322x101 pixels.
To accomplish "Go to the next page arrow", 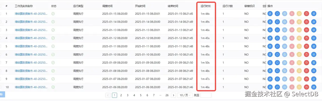I will pos(173,95).
